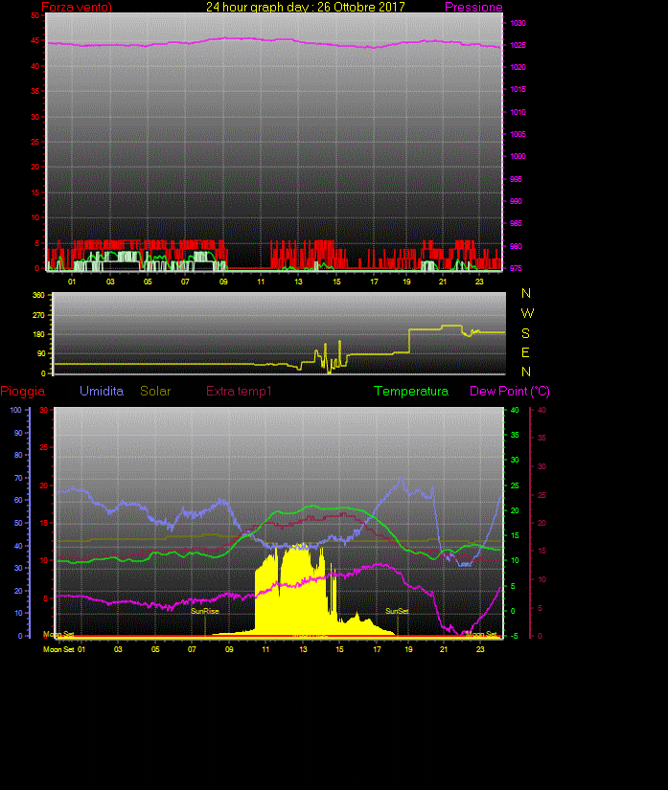Select the green "Temperatura" legend label
The image size is (668, 790).
pyautogui.click(x=410, y=392)
